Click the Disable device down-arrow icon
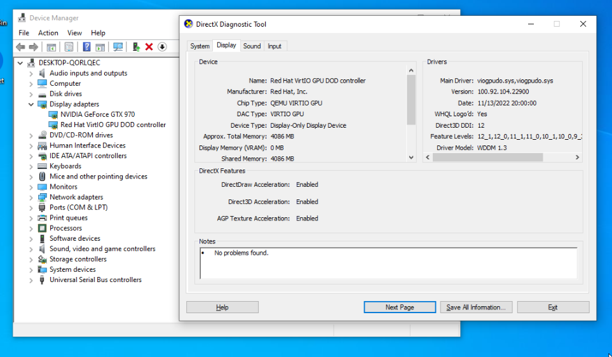The height and width of the screenshot is (357, 612). tap(162, 47)
